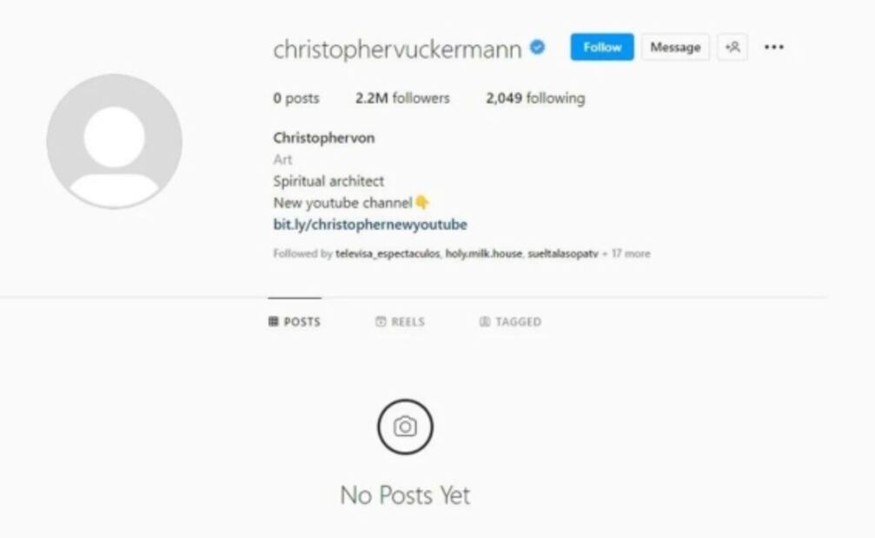View the 2.2M followers list
The image size is (875, 538).
[x=402, y=98]
